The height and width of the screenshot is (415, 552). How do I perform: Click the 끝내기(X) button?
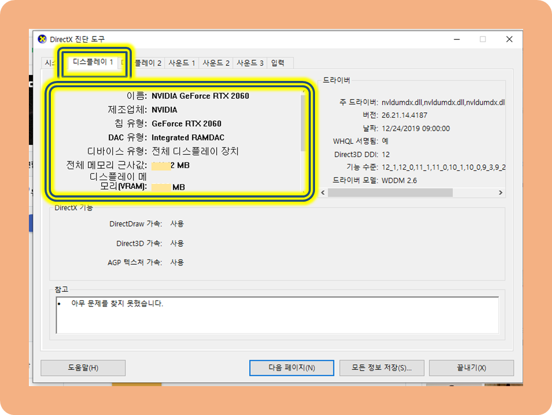tap(472, 368)
